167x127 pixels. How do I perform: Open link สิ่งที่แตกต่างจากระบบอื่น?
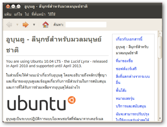click(133, 79)
